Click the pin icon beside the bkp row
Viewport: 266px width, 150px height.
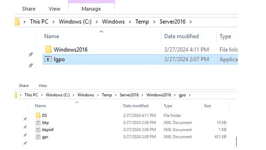(x=25, y=127)
